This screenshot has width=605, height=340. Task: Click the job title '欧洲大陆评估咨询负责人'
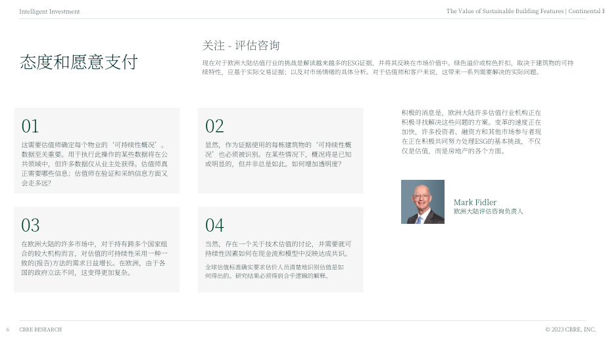coord(489,211)
